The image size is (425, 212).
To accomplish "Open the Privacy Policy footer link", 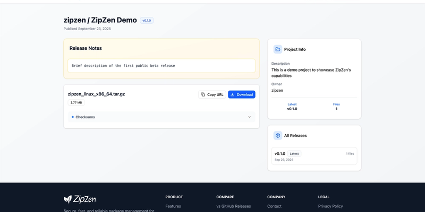I will [x=330, y=206].
